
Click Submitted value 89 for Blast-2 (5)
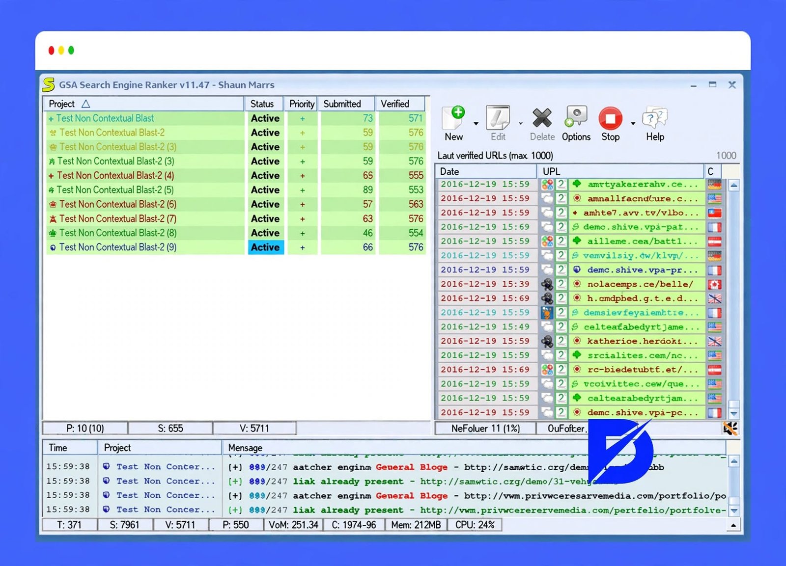367,189
